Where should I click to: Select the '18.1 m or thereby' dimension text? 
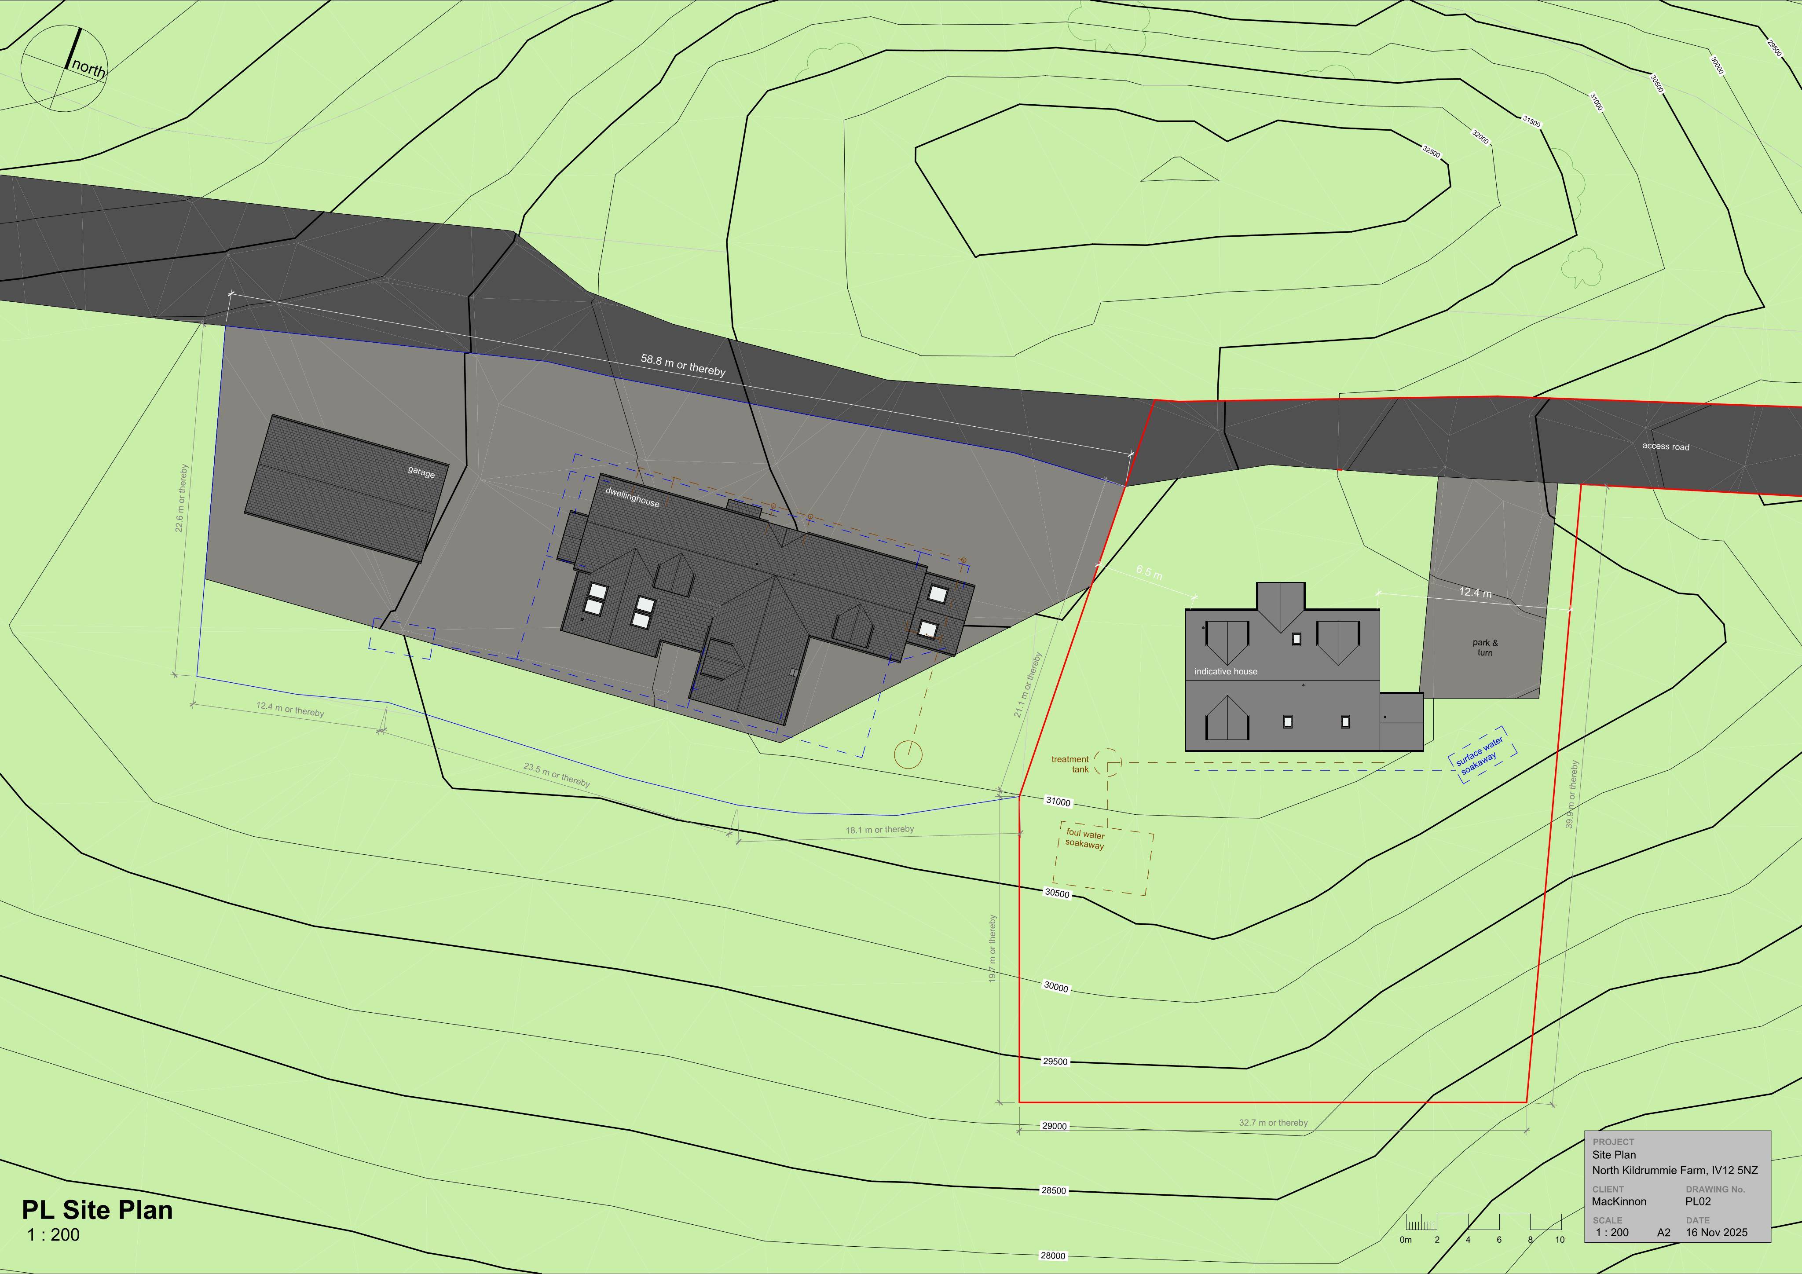tap(879, 830)
